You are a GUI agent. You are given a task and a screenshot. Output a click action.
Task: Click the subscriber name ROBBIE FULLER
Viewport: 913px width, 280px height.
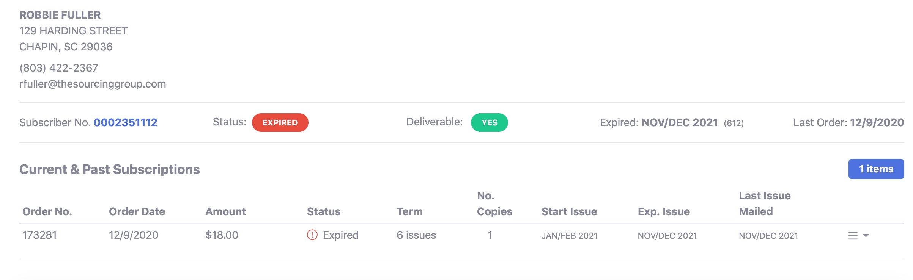(x=60, y=15)
